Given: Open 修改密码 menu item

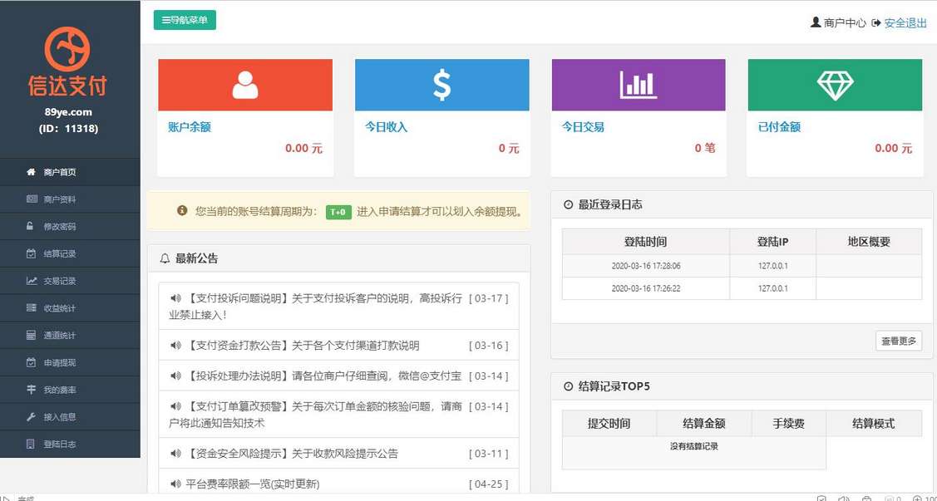Looking at the screenshot, I should tap(70, 226).
